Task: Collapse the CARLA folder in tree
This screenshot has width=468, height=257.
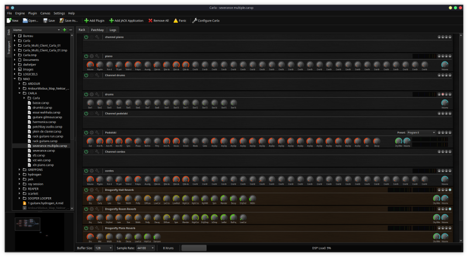Action: [x=20, y=93]
